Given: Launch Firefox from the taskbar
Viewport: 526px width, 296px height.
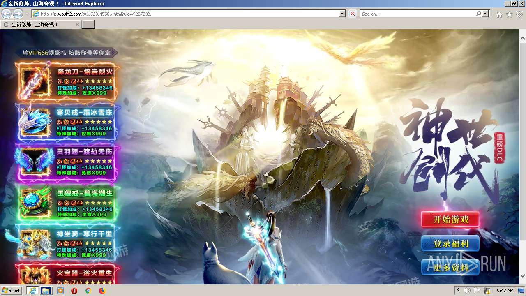Looking at the screenshot, I should tap(102, 291).
